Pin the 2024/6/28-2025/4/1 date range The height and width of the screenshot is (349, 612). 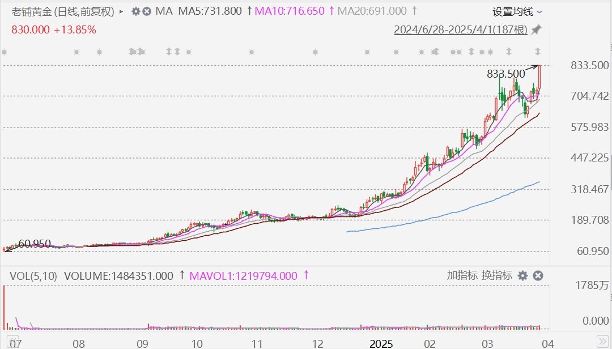(536, 29)
